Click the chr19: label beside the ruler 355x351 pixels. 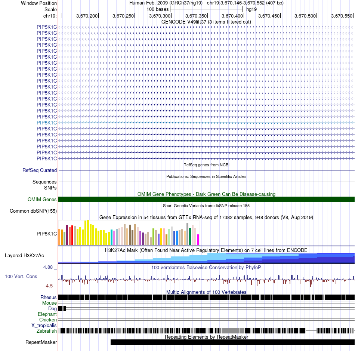[50, 16]
